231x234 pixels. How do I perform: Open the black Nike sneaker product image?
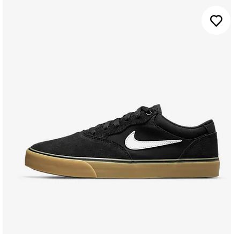click(123, 141)
